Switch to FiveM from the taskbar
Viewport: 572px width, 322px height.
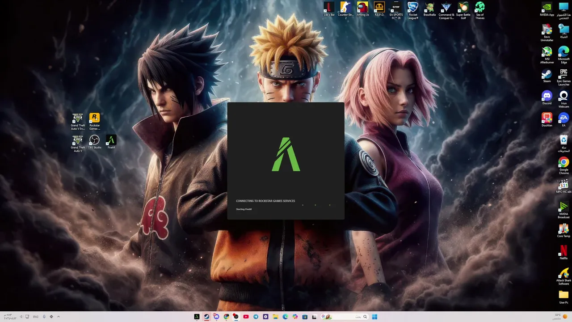click(197, 317)
